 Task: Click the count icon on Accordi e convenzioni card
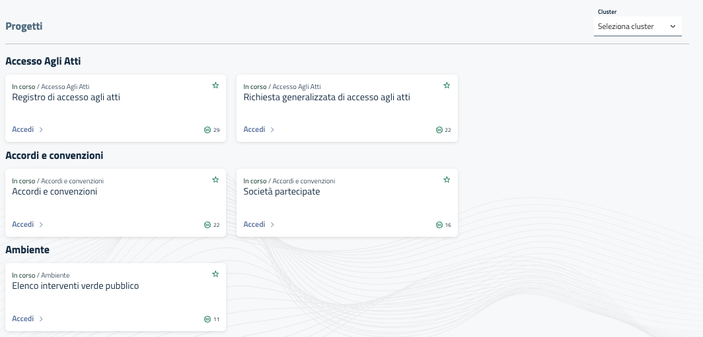[207, 225]
